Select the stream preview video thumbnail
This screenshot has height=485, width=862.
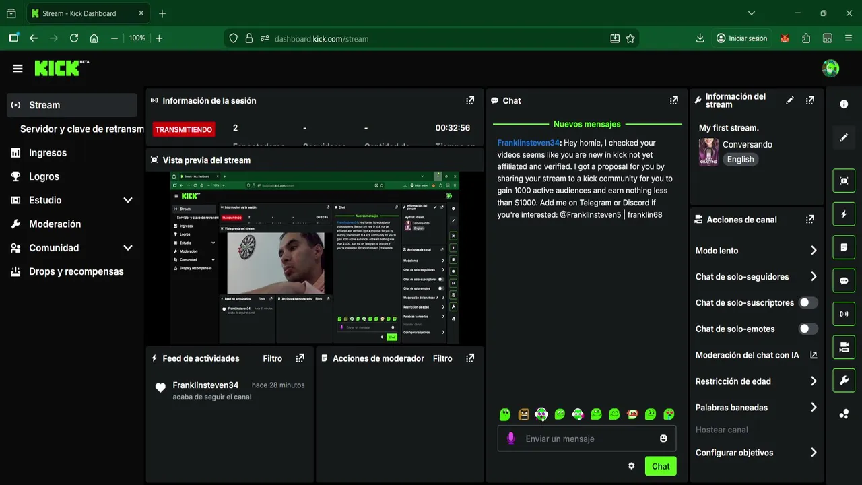pyautogui.click(x=314, y=258)
